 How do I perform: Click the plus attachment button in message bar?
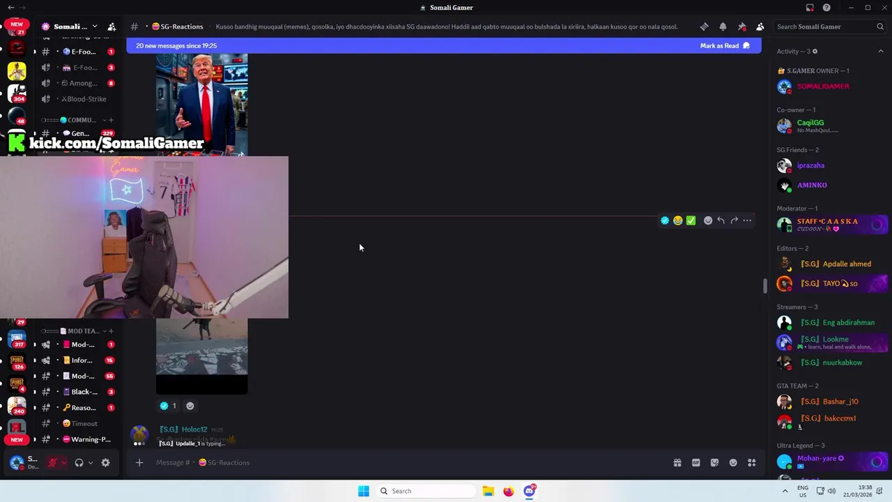click(x=139, y=462)
